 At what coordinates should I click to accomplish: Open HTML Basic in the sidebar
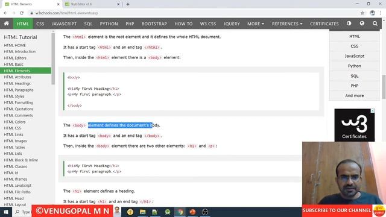[13, 64]
